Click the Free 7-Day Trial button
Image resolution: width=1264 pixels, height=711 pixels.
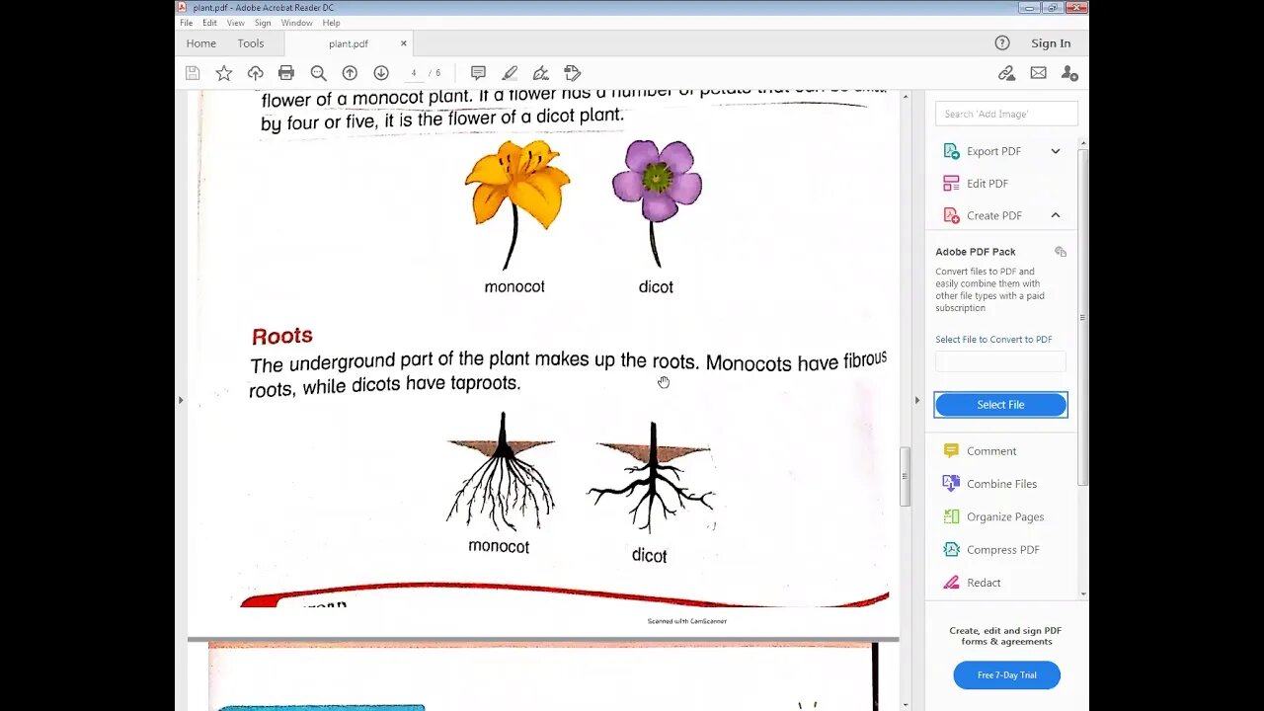coord(1006,675)
